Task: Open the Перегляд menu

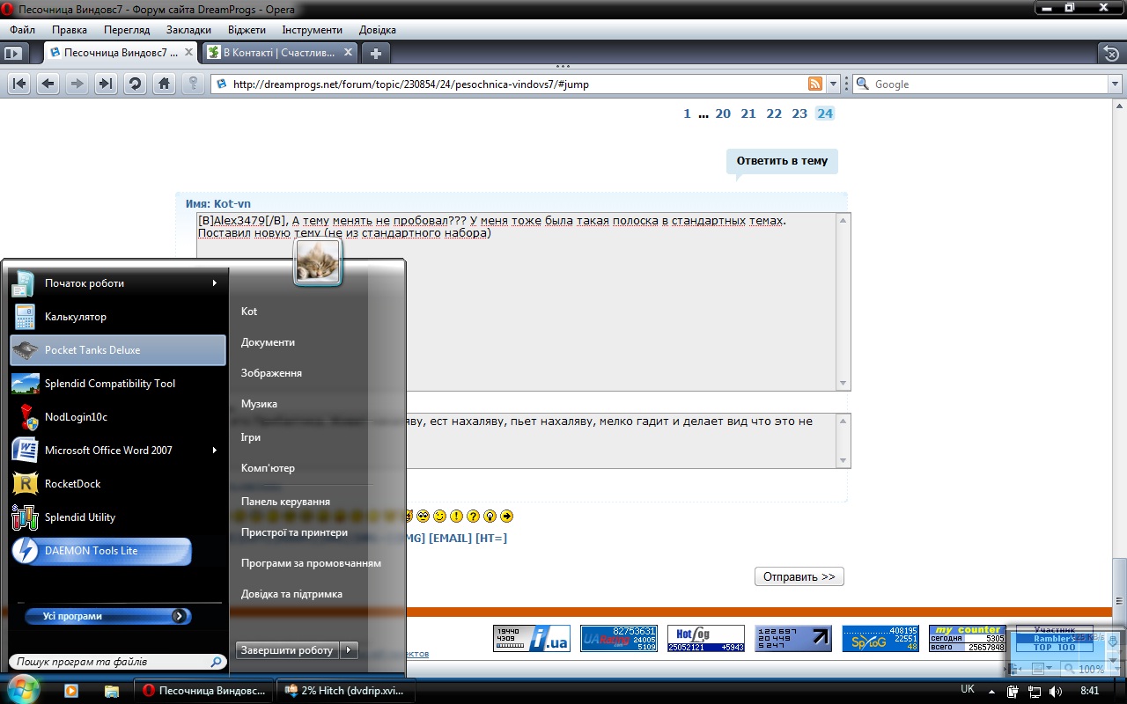Action: [127, 30]
